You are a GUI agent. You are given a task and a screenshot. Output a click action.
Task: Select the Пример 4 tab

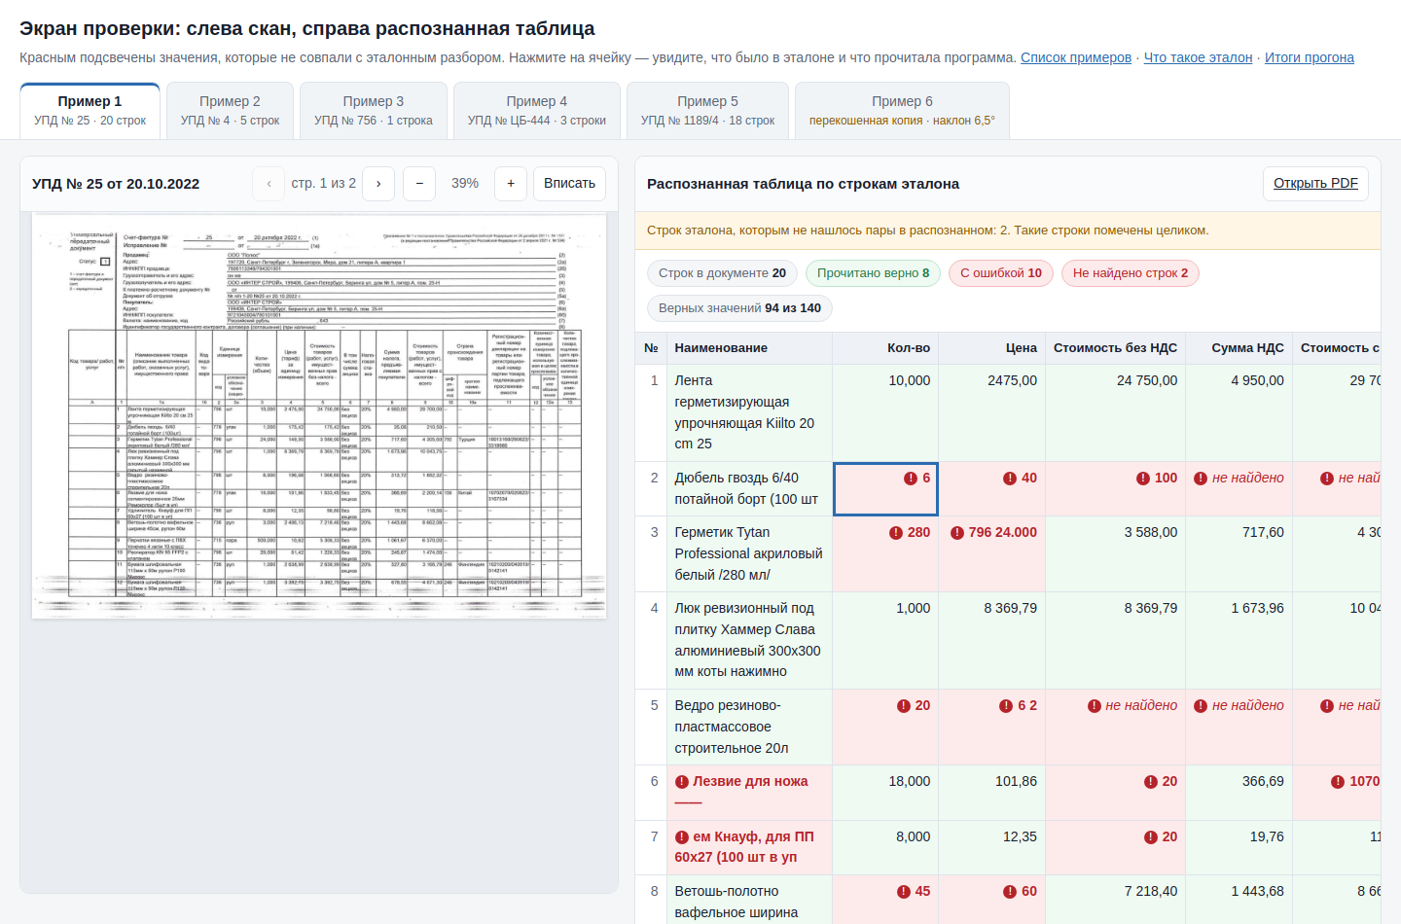coord(537,111)
